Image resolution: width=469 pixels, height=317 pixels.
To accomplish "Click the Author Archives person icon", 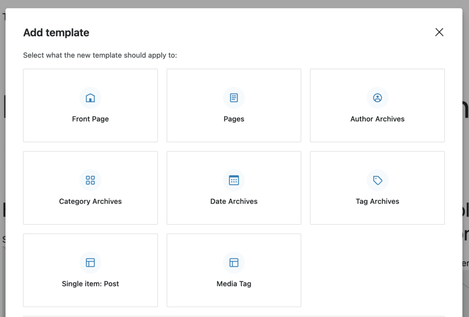I will click(x=377, y=98).
